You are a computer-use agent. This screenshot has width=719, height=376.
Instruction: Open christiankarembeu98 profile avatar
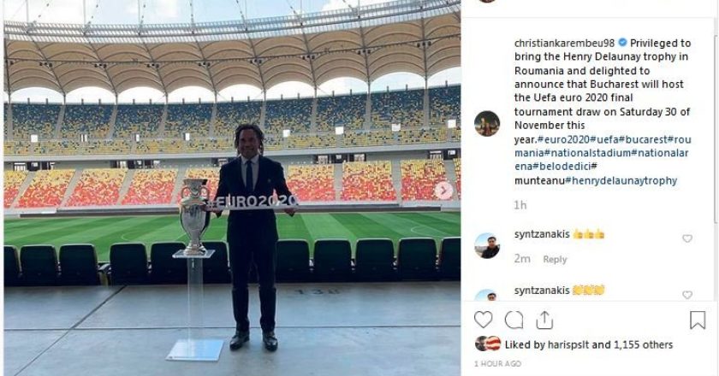tap(487, 124)
